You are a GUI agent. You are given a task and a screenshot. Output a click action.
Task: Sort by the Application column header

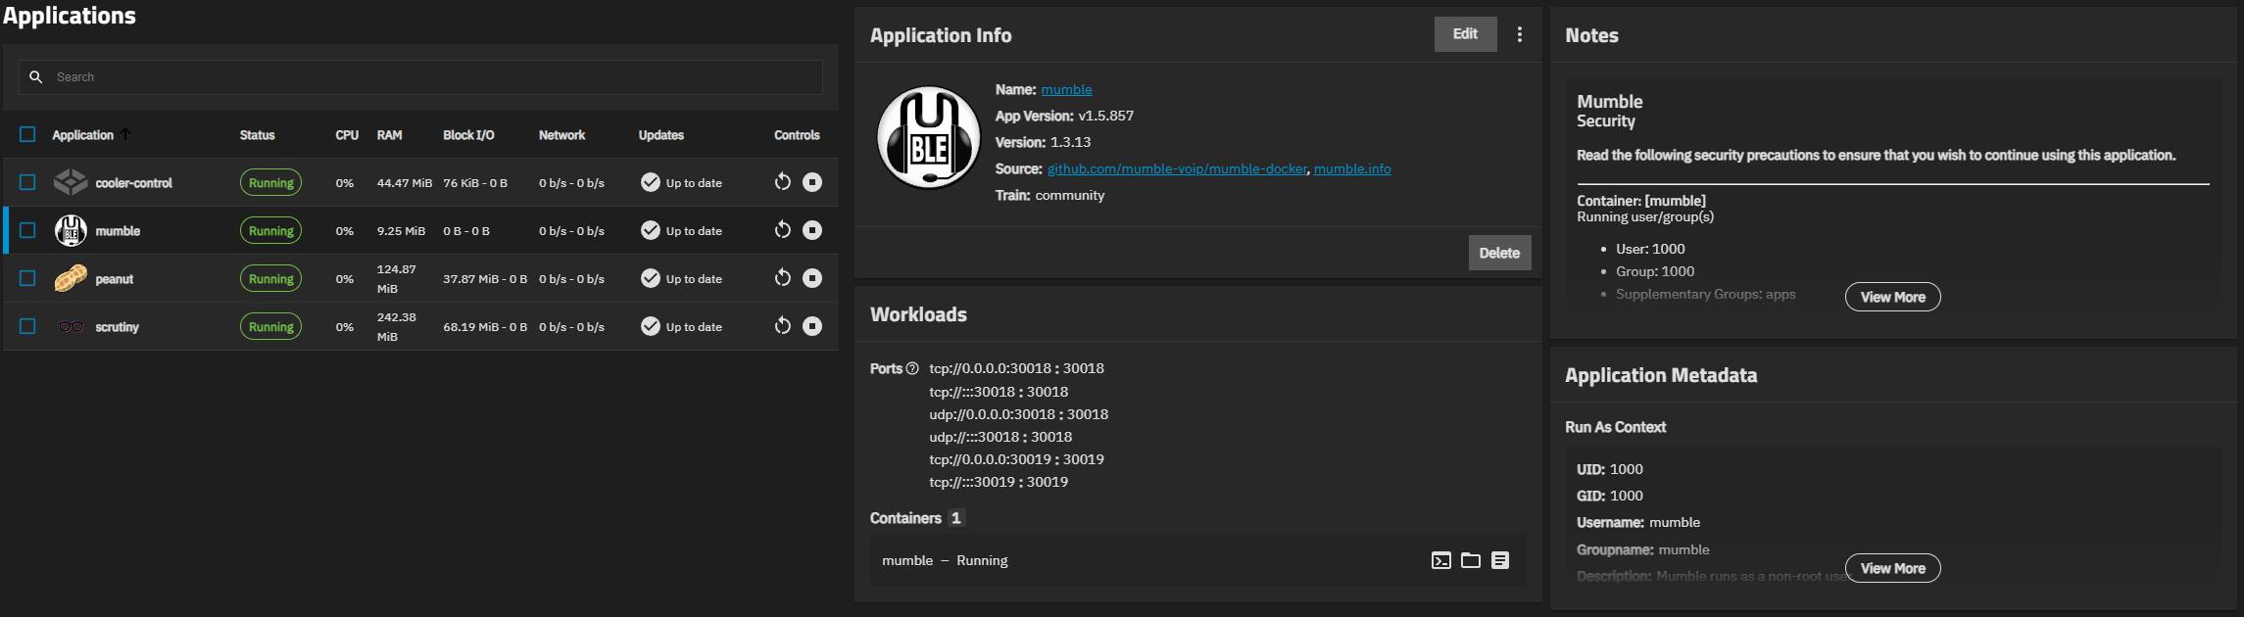(x=83, y=135)
